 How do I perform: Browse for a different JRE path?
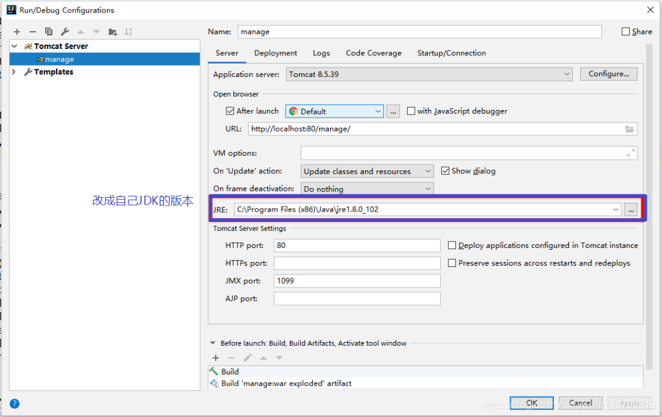630,208
